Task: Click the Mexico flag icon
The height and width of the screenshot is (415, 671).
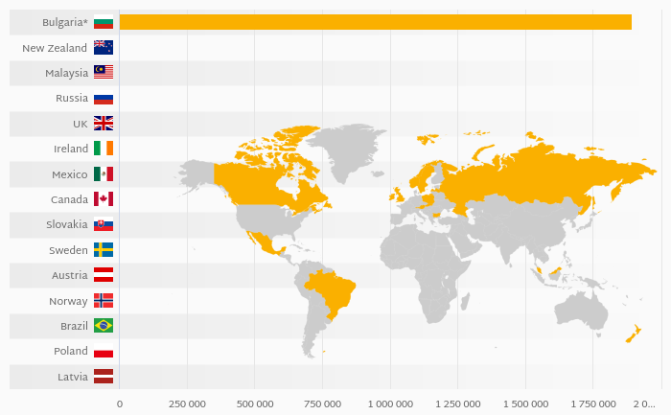Action: (x=104, y=174)
